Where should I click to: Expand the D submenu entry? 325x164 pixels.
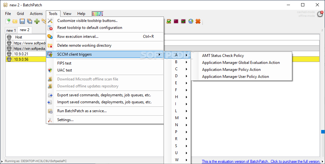(x=177, y=76)
